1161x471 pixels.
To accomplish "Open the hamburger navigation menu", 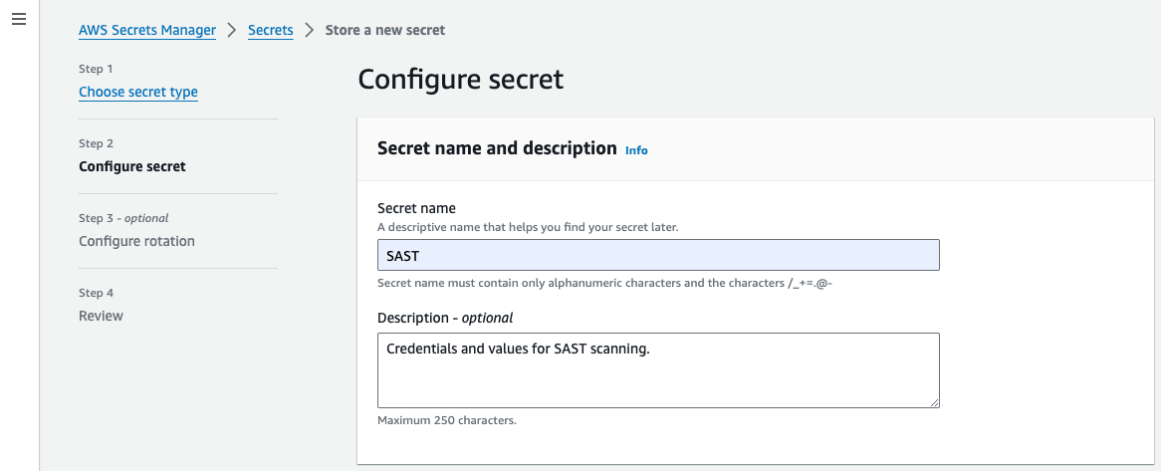I will pyautogui.click(x=19, y=19).
